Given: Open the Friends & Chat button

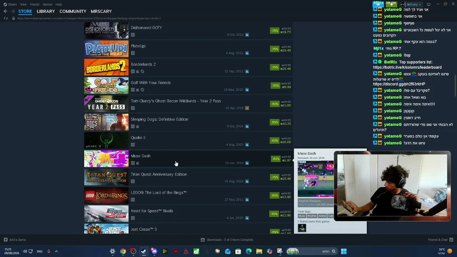Looking at the screenshot, I should (441, 240).
